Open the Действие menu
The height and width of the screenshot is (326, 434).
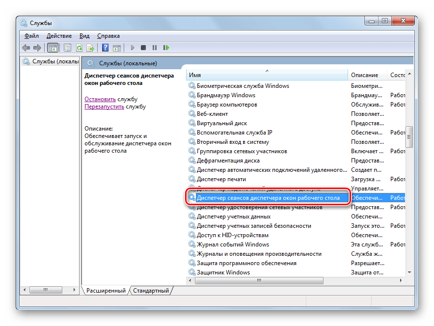tap(59, 36)
